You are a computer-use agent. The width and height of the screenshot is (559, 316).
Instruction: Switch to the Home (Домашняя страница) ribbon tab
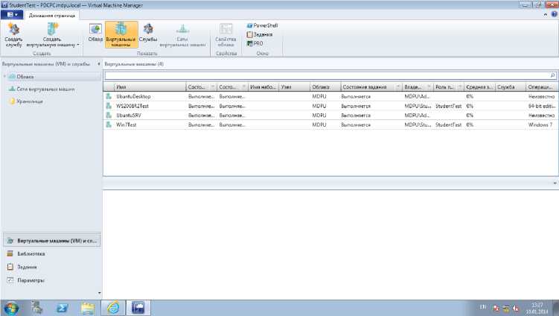[53, 14]
